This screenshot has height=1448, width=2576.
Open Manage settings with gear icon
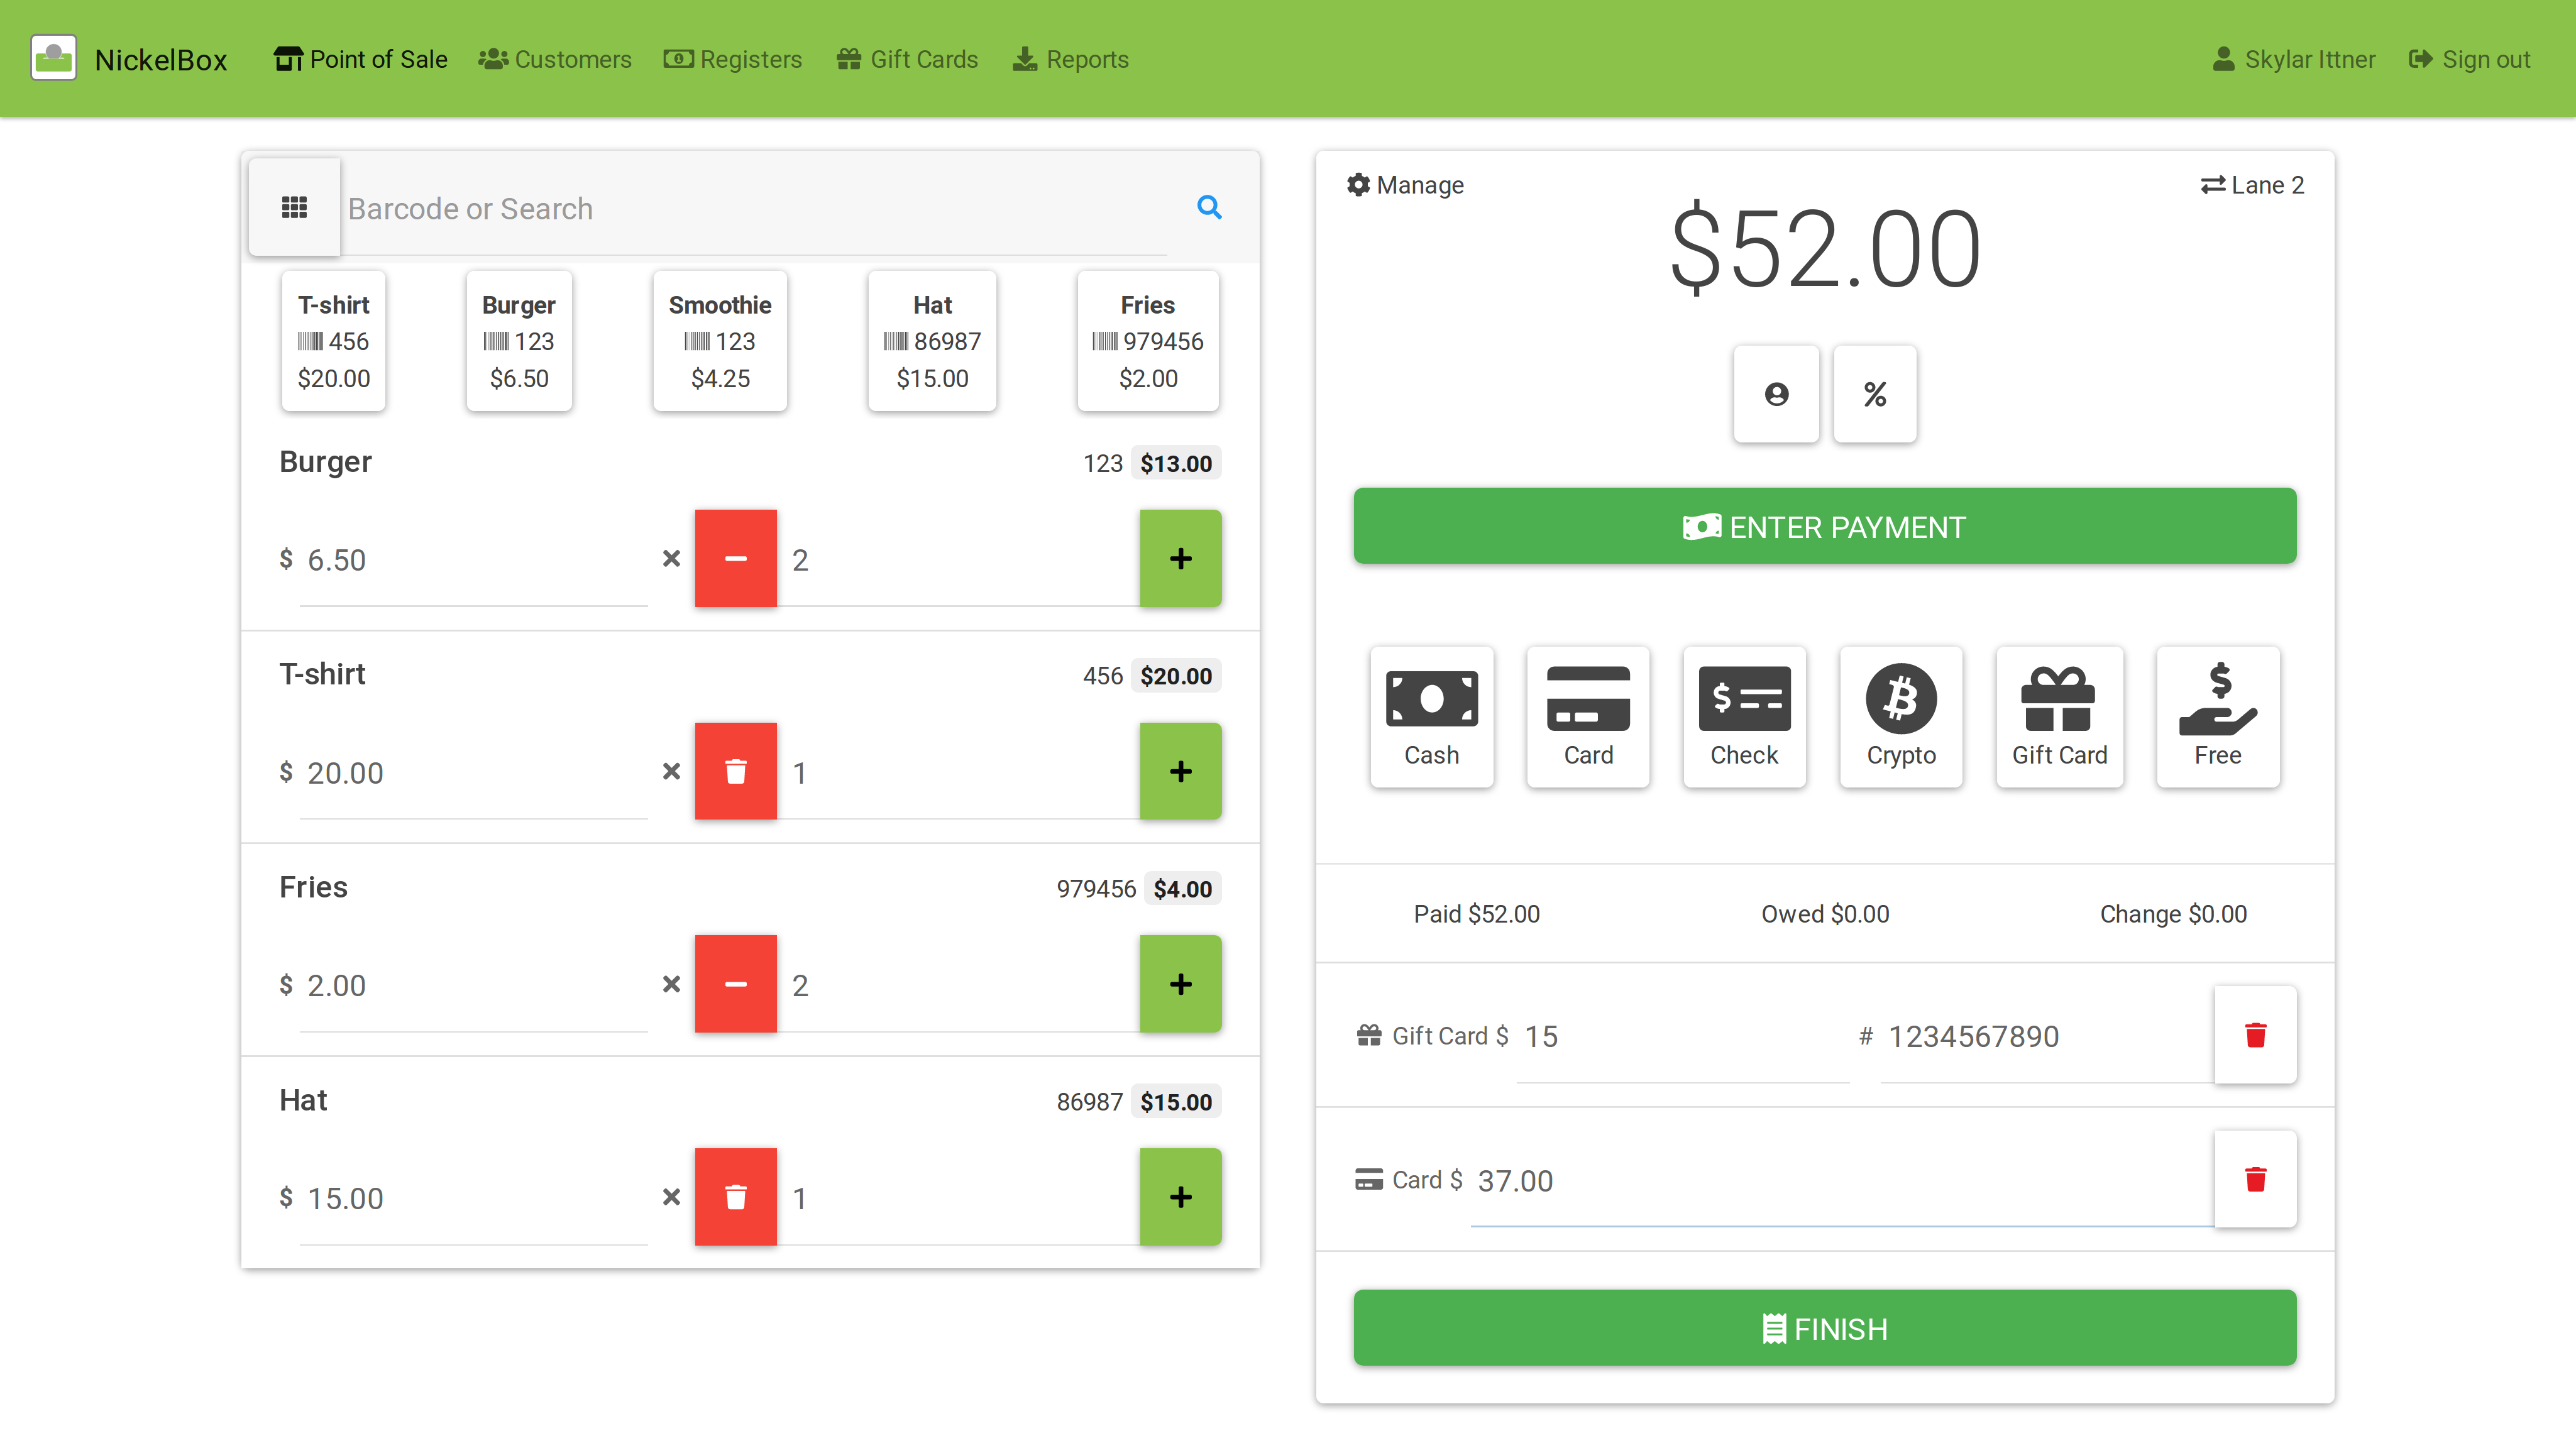(x=1405, y=185)
